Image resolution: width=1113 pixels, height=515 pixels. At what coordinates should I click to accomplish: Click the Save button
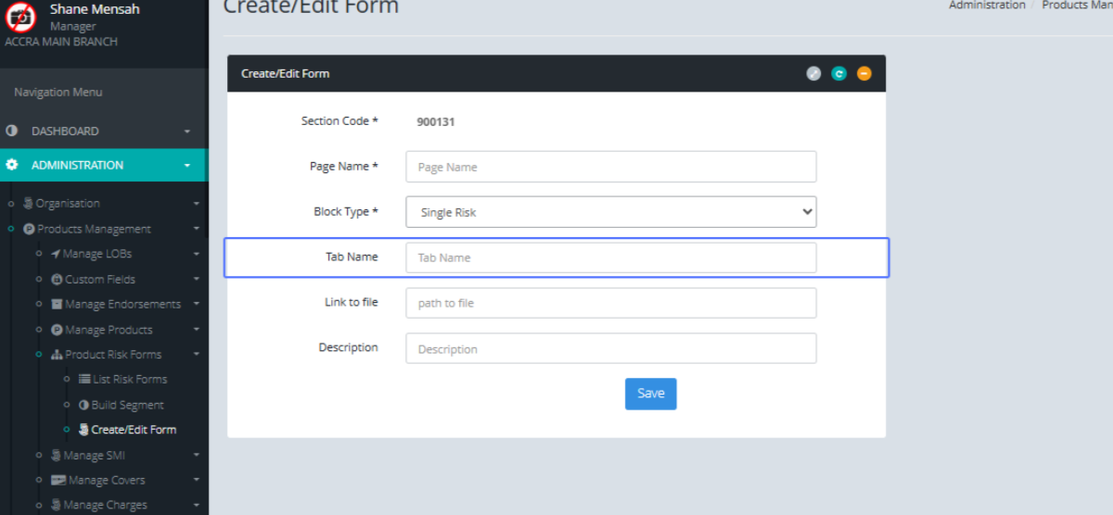click(650, 394)
